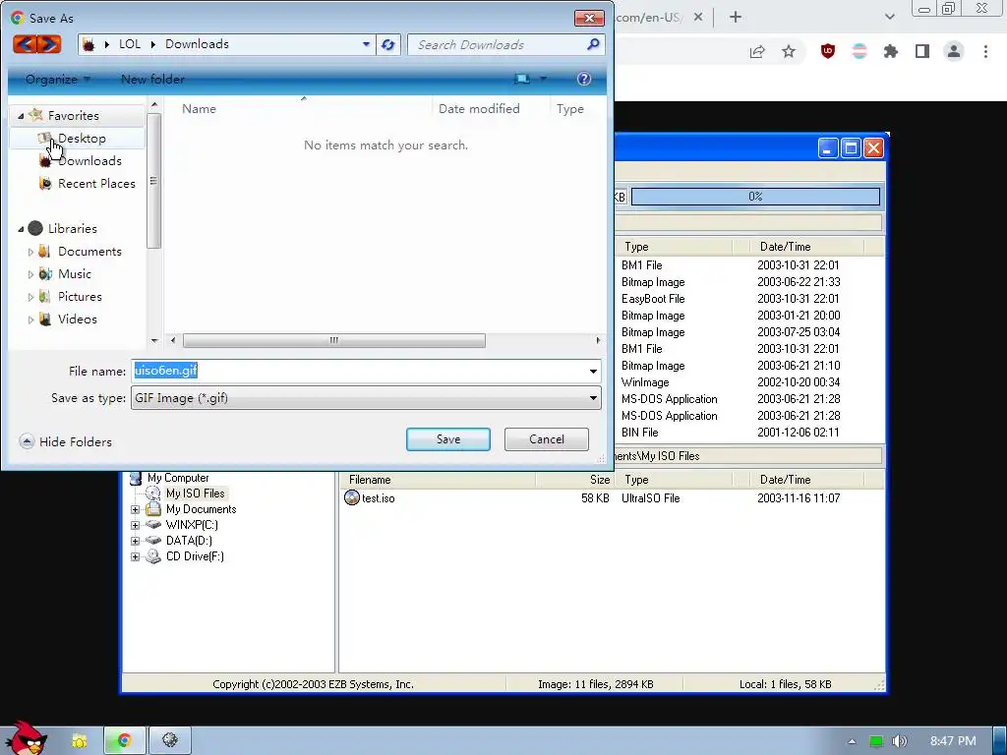Image resolution: width=1007 pixels, height=755 pixels.
Task: Select the DATA(D:) drive in the UltraISO tree
Action: 188,541
